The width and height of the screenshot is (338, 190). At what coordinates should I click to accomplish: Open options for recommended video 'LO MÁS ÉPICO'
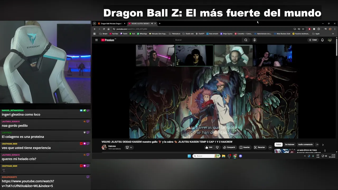click(325, 151)
